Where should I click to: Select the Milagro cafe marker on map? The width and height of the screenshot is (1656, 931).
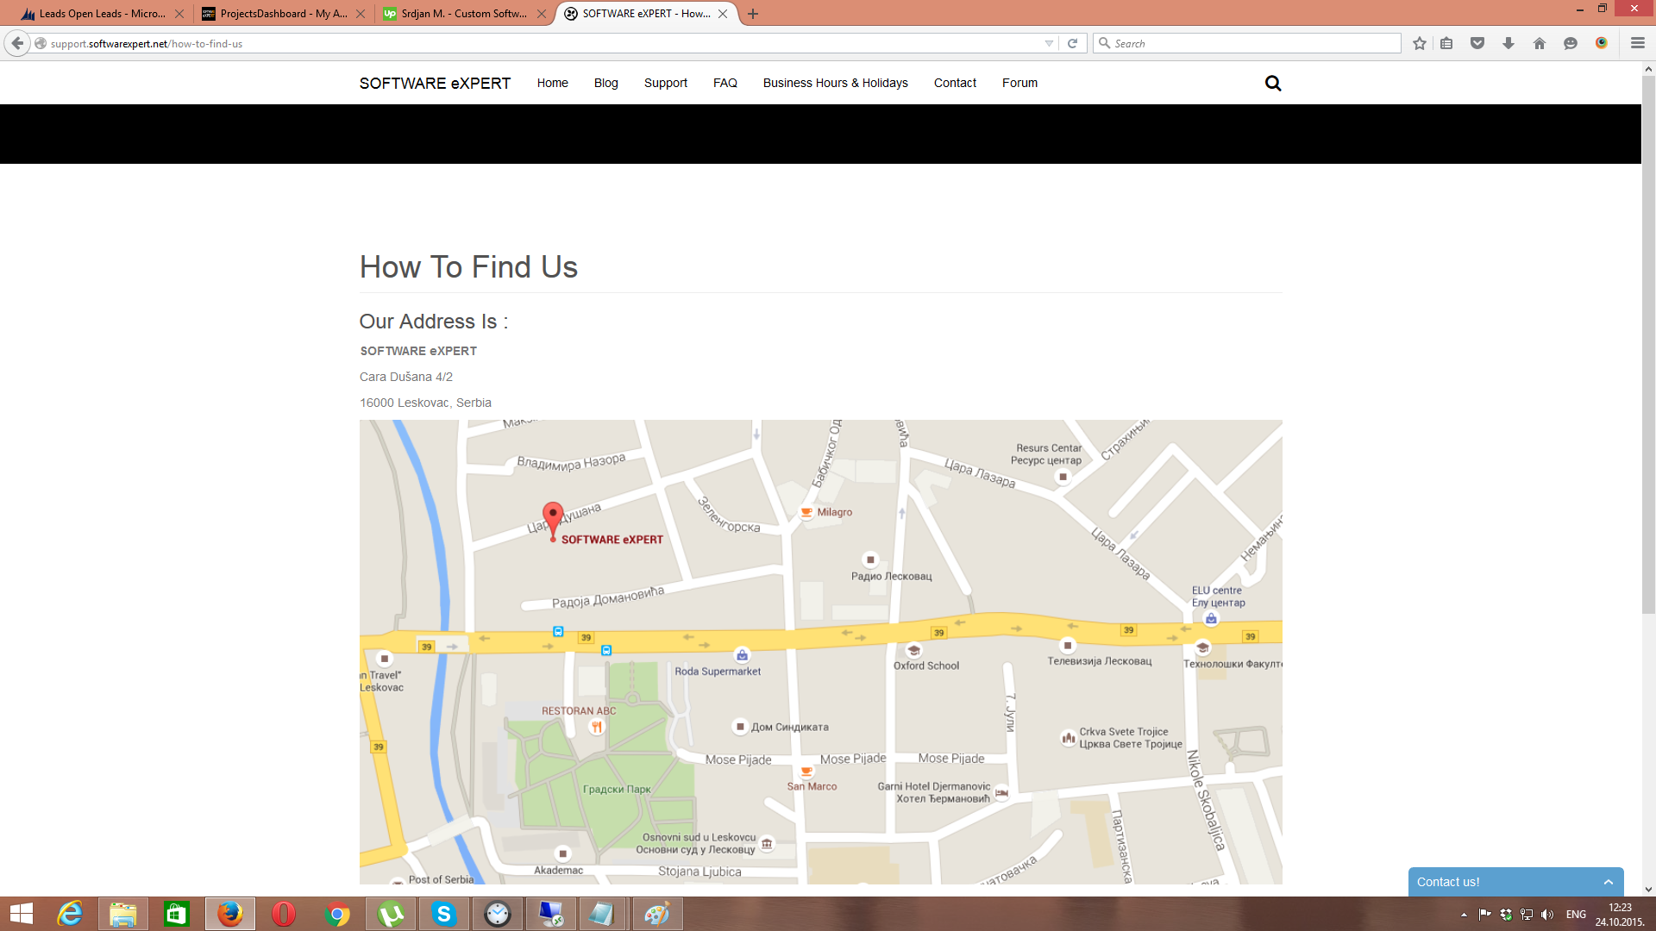pos(806,512)
